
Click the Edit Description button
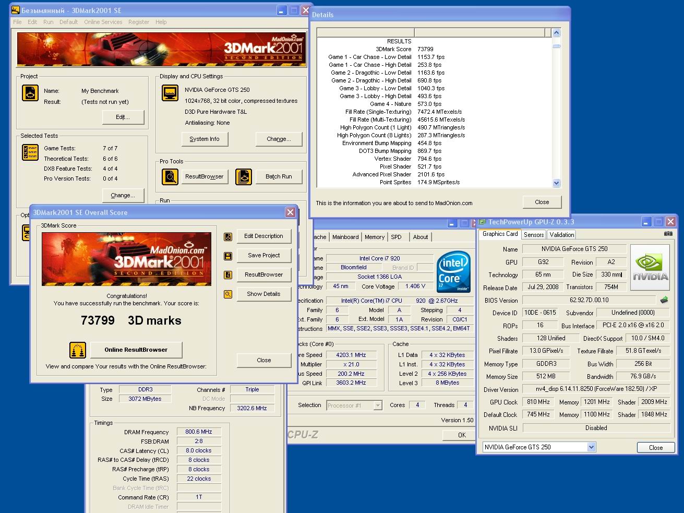263,236
